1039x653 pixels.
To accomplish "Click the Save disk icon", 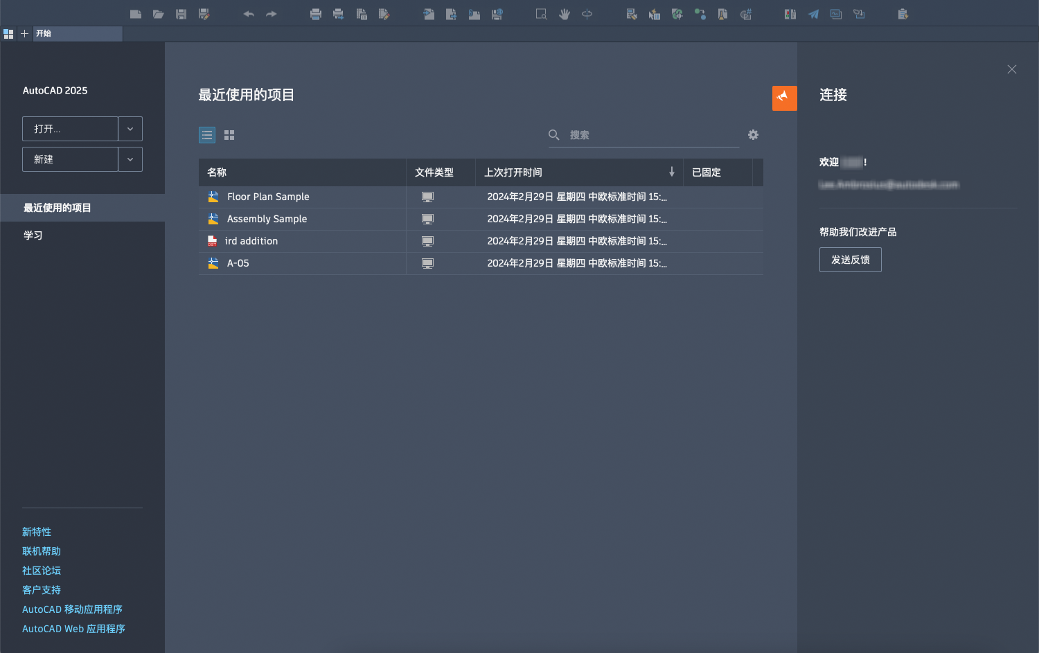I will [181, 14].
